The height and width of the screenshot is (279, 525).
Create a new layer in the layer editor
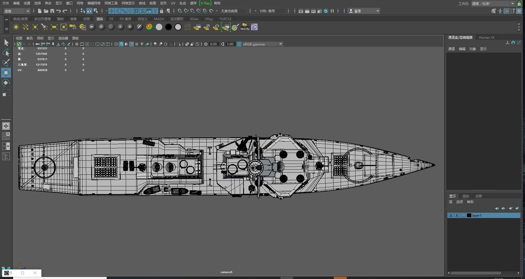[511, 208]
